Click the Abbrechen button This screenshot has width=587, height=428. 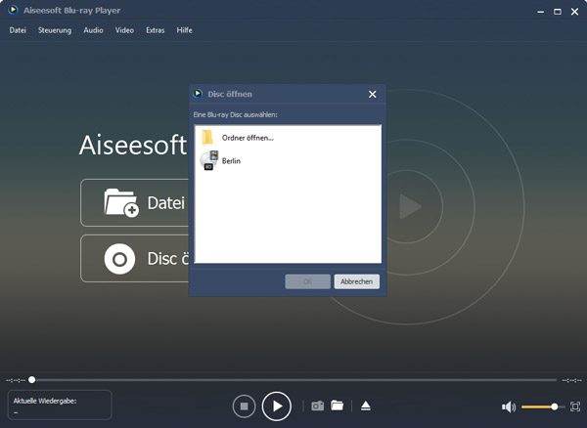pyautogui.click(x=356, y=281)
